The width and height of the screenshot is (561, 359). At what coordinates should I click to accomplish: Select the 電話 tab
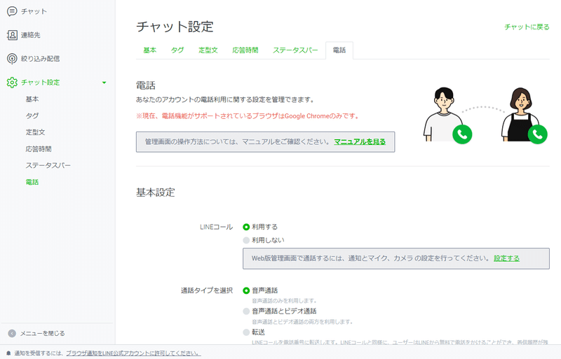click(x=339, y=50)
